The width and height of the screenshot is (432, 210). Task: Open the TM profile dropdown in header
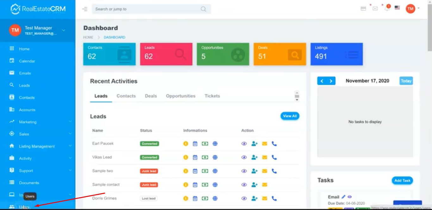click(413, 9)
